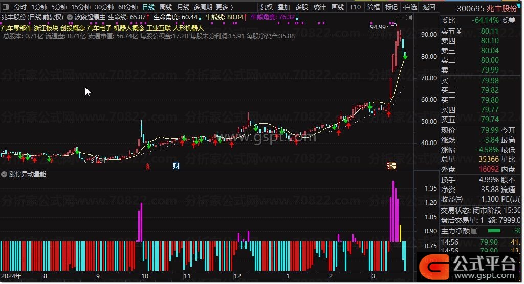
Task: Toggle the 收益(三) earnings period label
Action: point(451,199)
